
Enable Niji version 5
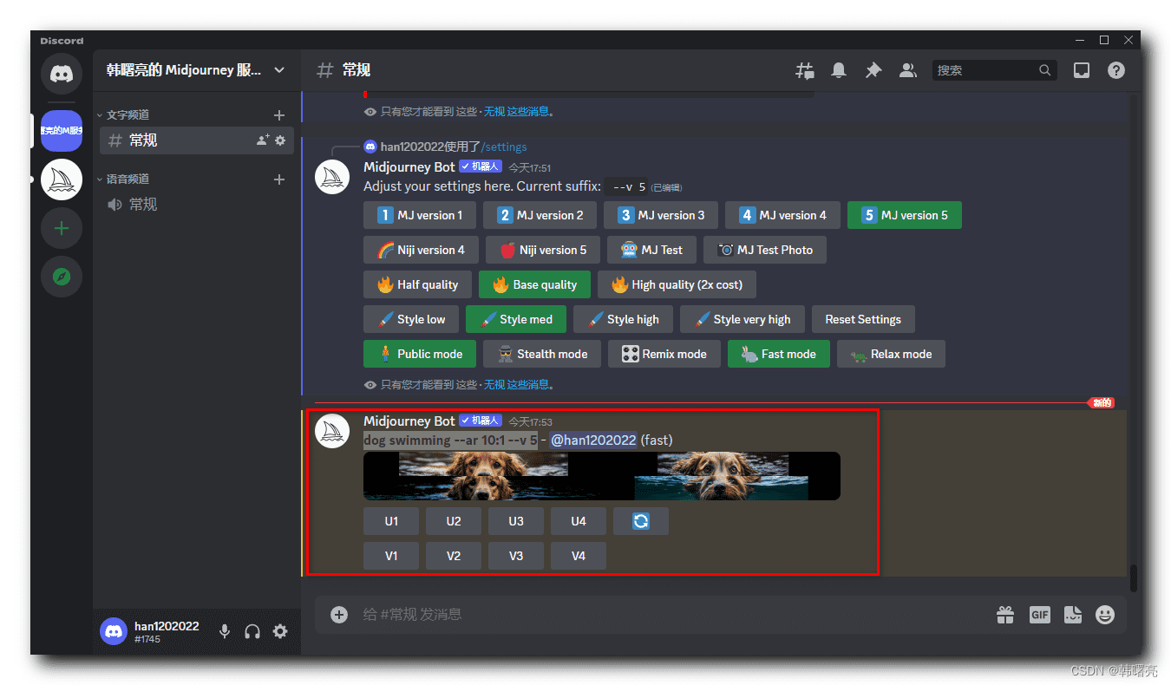pyautogui.click(x=543, y=250)
